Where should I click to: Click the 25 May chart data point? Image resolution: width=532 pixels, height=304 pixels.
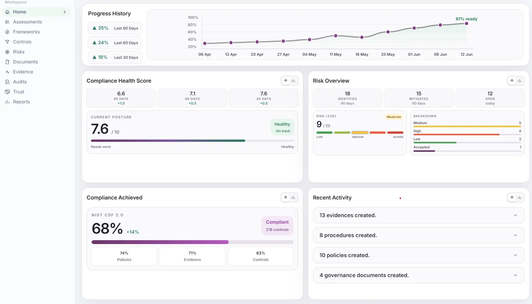[388, 32]
